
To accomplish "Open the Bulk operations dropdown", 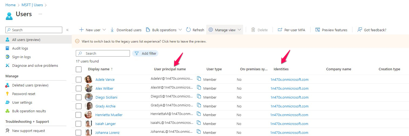I will 180,30.
